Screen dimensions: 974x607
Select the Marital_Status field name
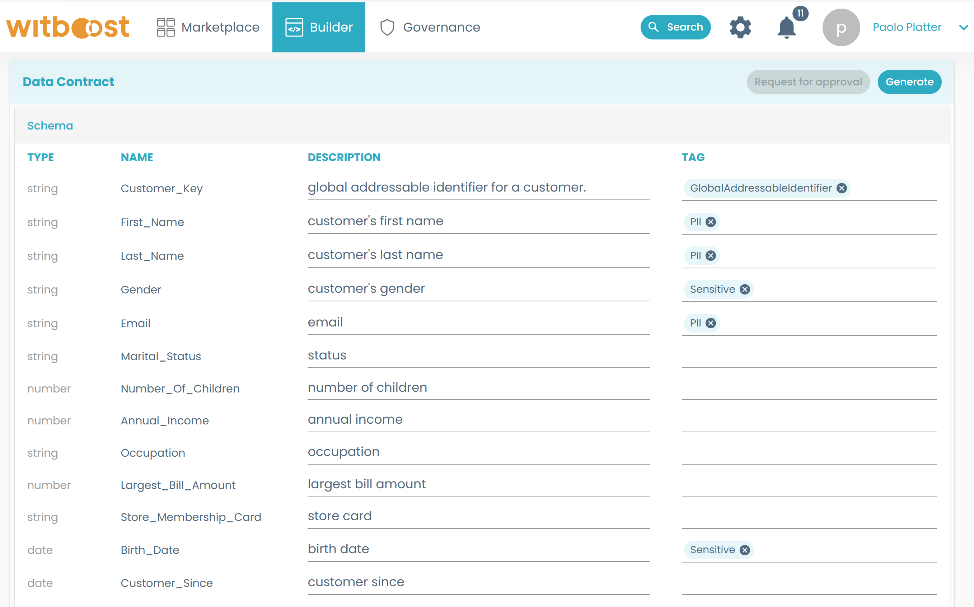click(161, 357)
